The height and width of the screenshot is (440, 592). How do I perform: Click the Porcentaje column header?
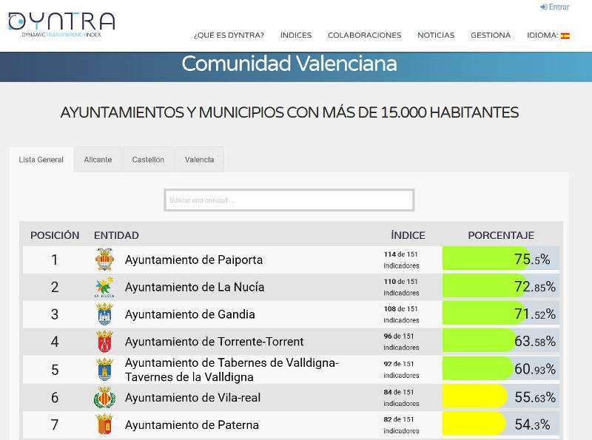pos(501,235)
